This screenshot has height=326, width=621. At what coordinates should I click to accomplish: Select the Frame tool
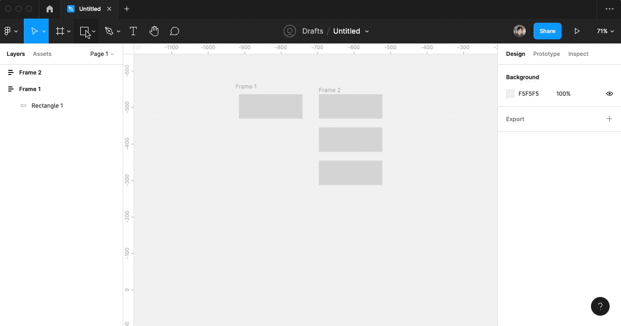[60, 31]
